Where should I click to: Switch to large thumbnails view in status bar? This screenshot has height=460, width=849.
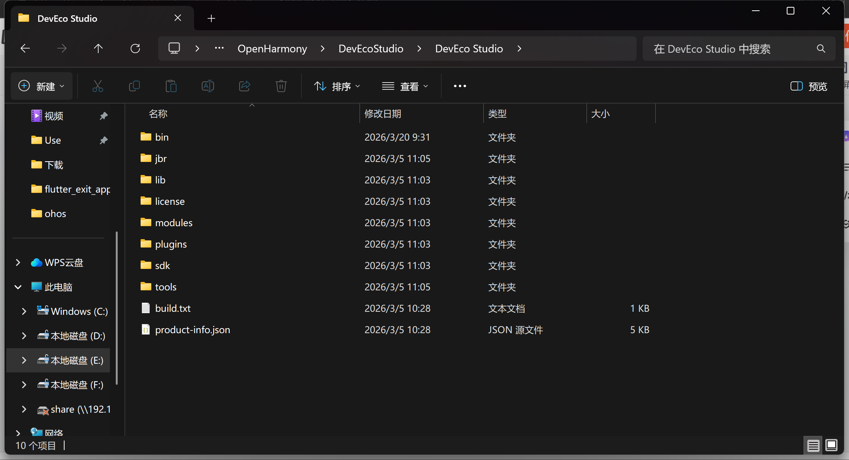point(831,445)
